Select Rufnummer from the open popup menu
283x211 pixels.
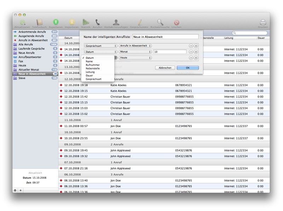(x=93, y=65)
